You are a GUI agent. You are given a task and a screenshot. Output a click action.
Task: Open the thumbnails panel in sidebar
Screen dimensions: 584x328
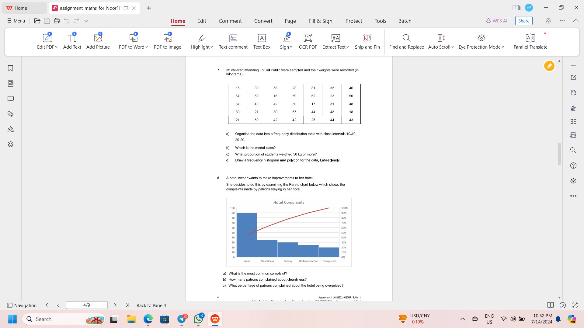pyautogui.click(x=11, y=84)
